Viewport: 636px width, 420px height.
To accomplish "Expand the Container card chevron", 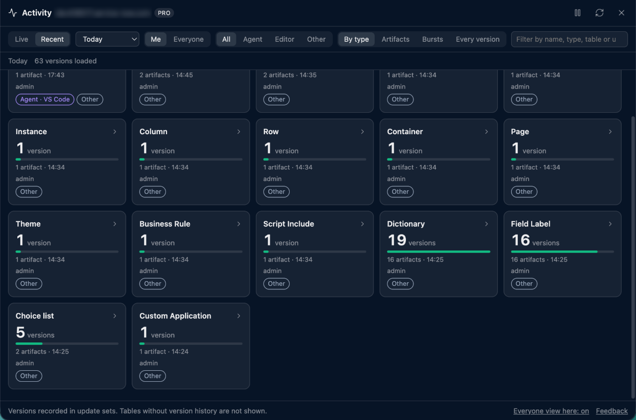I will pyautogui.click(x=486, y=132).
